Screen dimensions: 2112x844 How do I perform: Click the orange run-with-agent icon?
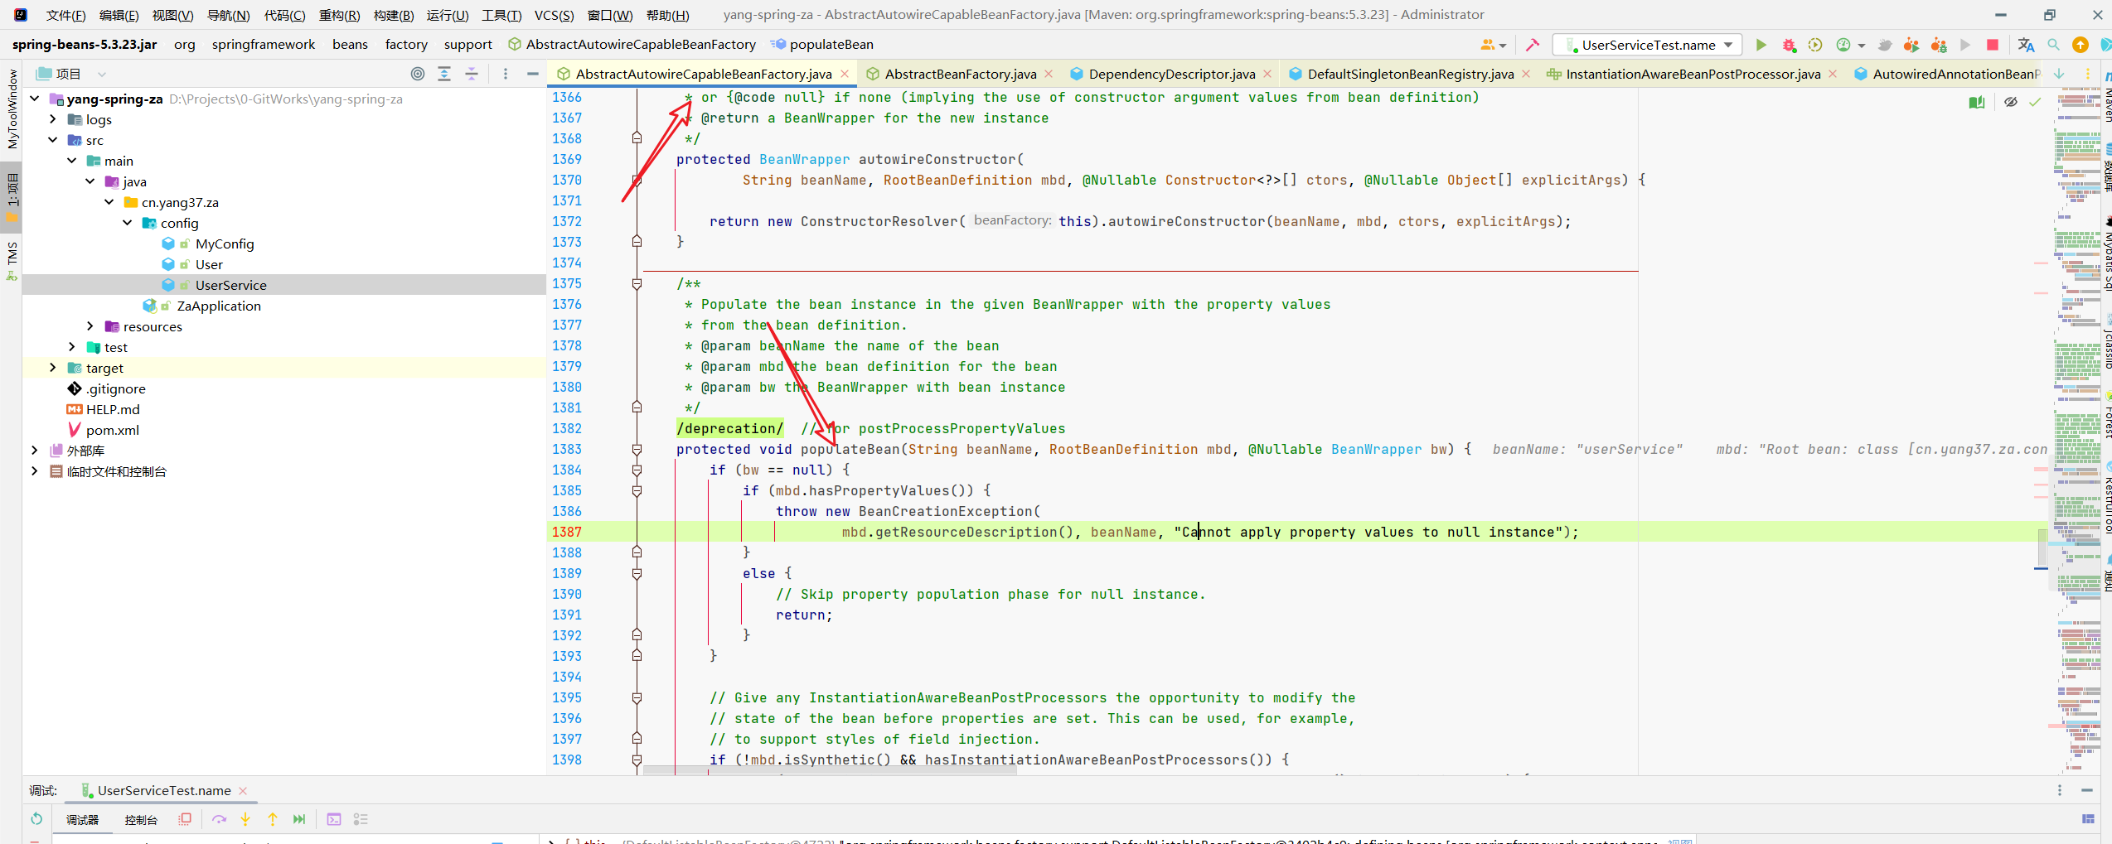1911,45
